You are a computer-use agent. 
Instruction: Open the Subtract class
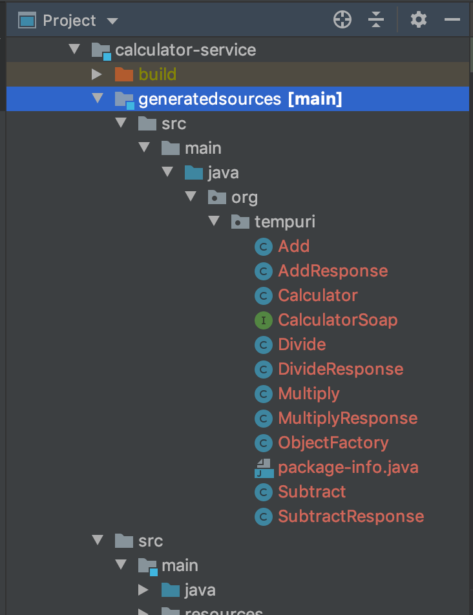point(312,492)
